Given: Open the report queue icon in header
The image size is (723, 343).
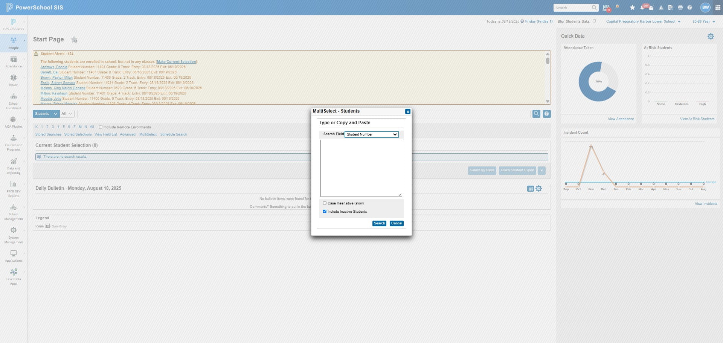Looking at the screenshot, I should tap(670, 8).
